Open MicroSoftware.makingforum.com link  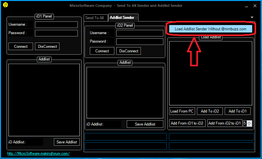[x=38, y=153]
